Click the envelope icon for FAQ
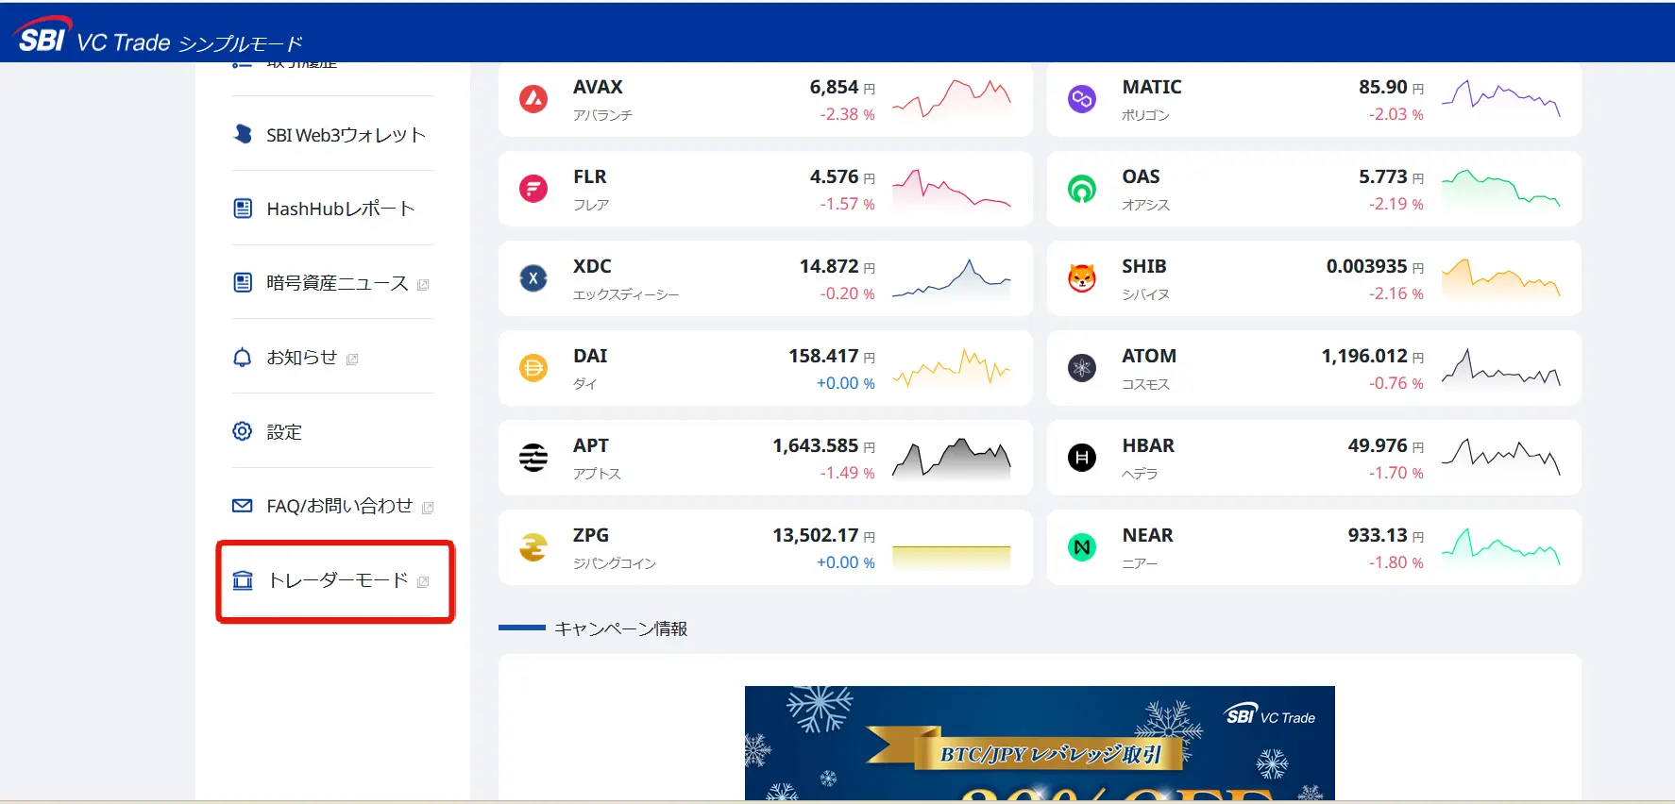 (243, 506)
